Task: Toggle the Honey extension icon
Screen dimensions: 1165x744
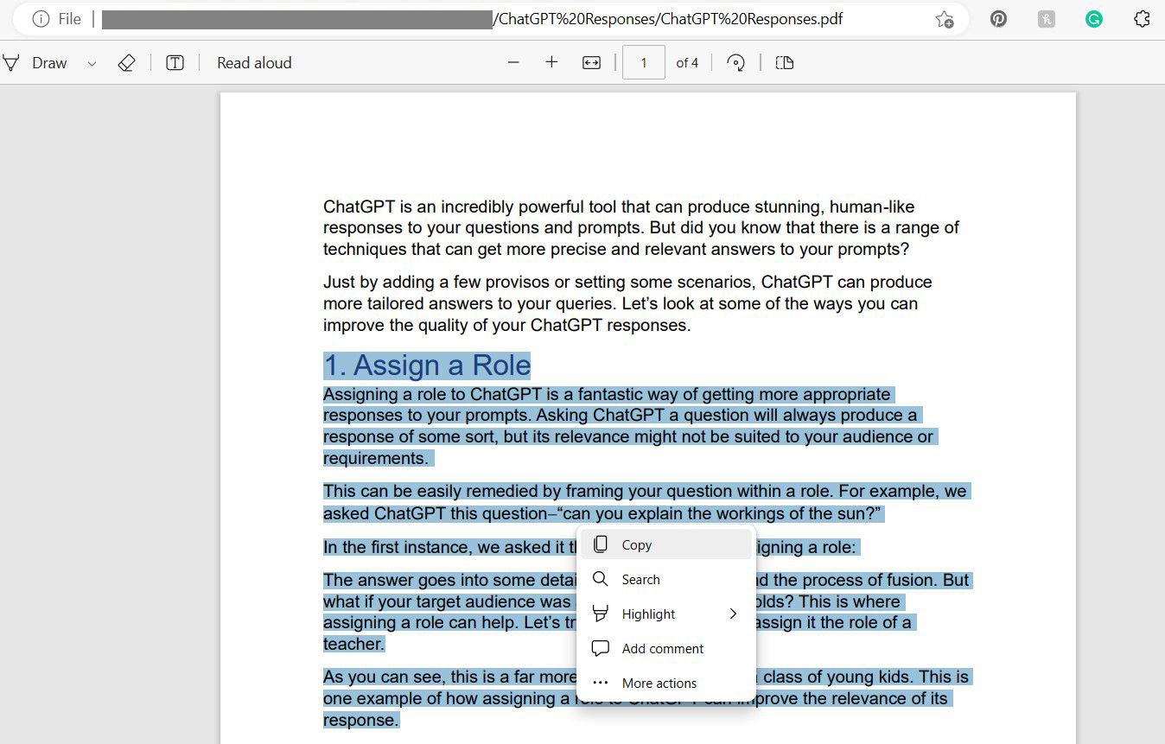Action: 1046,18
